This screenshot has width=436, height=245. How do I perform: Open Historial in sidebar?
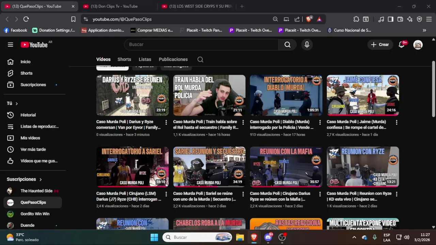(33, 115)
